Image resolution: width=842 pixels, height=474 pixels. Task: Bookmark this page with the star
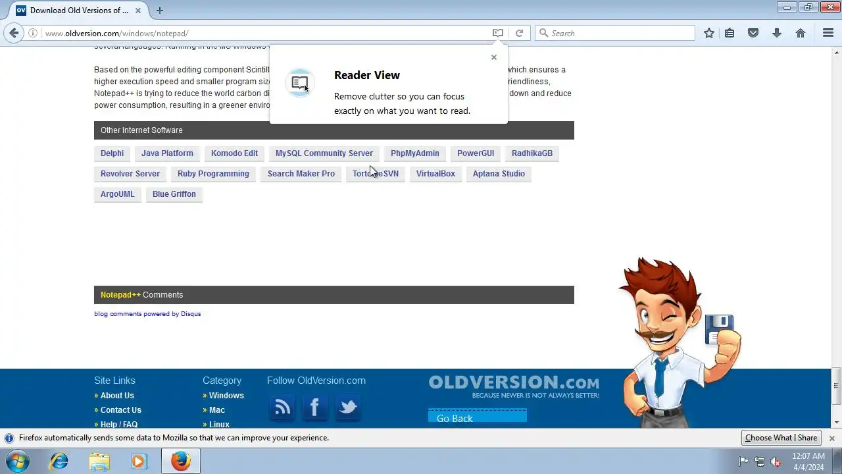709,33
